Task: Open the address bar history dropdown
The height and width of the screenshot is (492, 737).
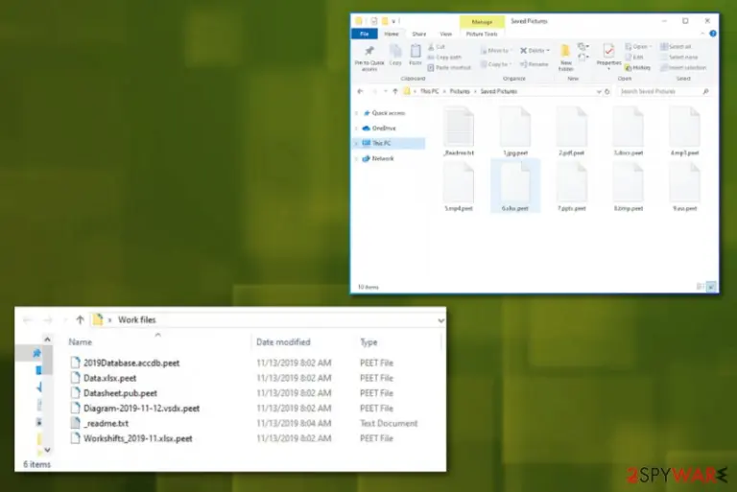Action: tap(599, 92)
